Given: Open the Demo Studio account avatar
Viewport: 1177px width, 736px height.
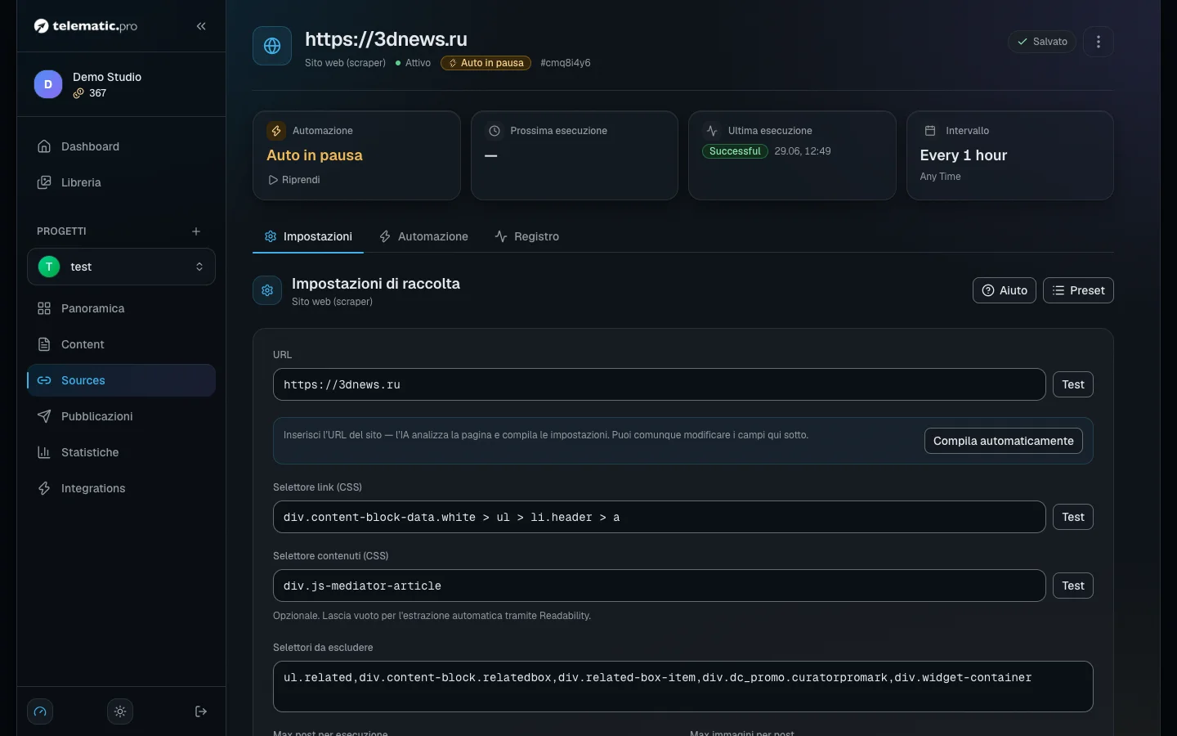Looking at the screenshot, I should pyautogui.click(x=48, y=84).
